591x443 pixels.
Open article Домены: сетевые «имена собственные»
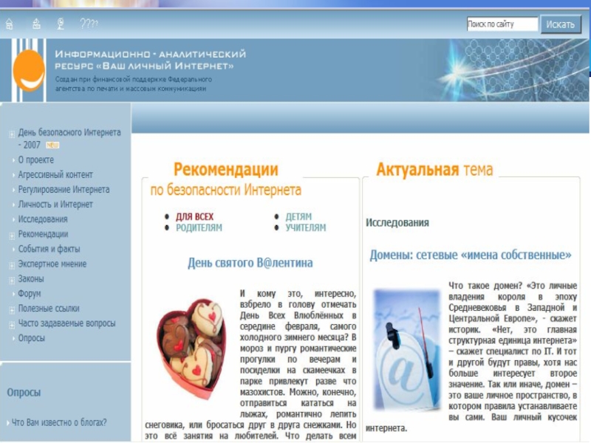tap(470, 255)
